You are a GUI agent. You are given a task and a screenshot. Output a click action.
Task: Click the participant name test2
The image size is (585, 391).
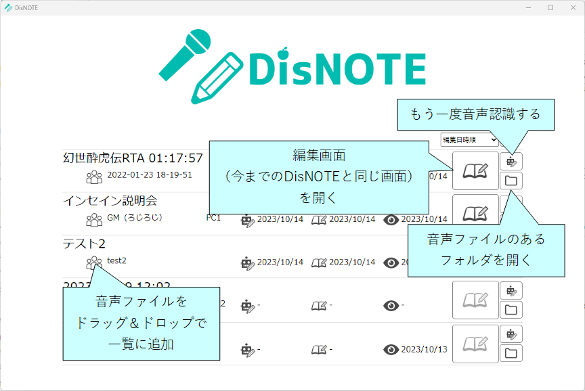(116, 260)
